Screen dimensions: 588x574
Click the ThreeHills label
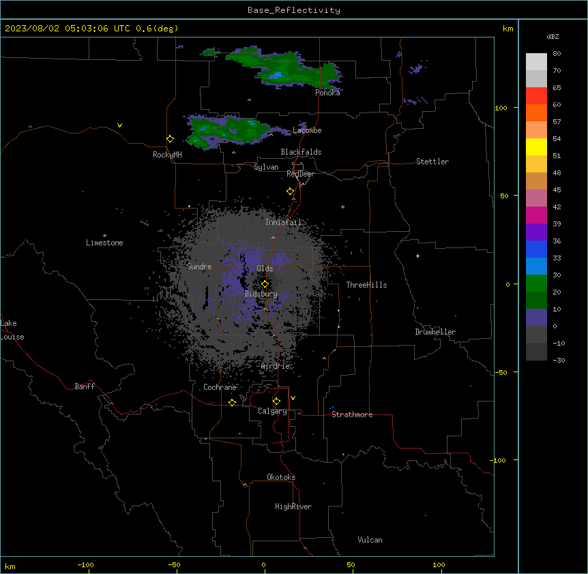366,285
